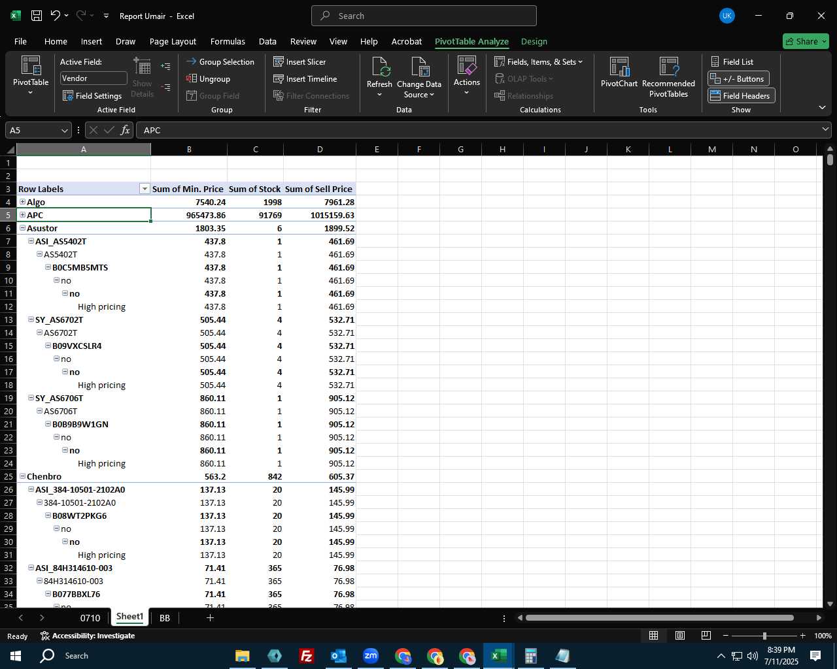The image size is (837, 669).
Task: Switch to the Design tab
Action: [534, 41]
